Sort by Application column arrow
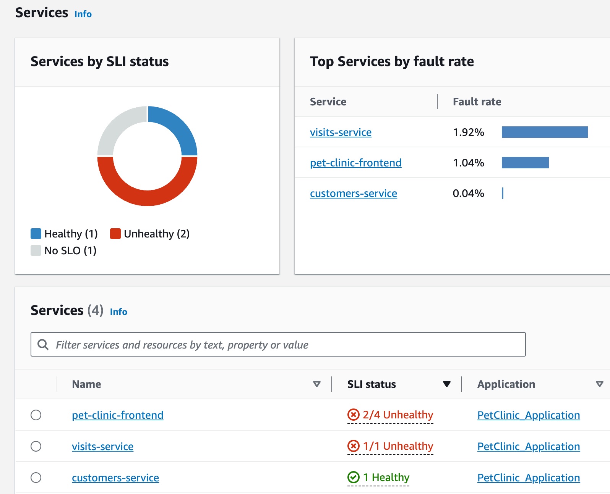 click(599, 384)
